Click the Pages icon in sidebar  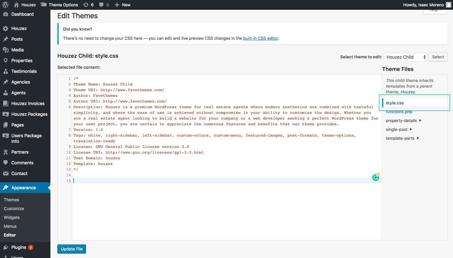[5, 125]
